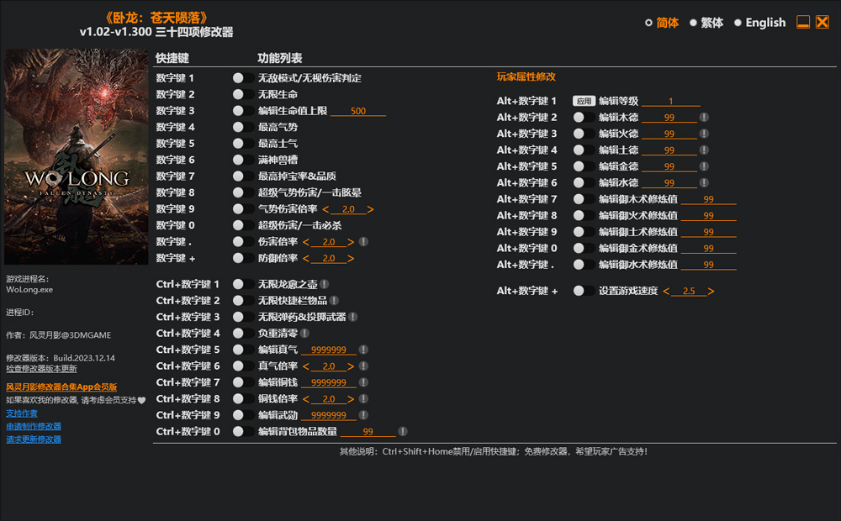This screenshot has width=841, height=521.
Task: Increase game speed with right arrow
Action: coord(711,291)
